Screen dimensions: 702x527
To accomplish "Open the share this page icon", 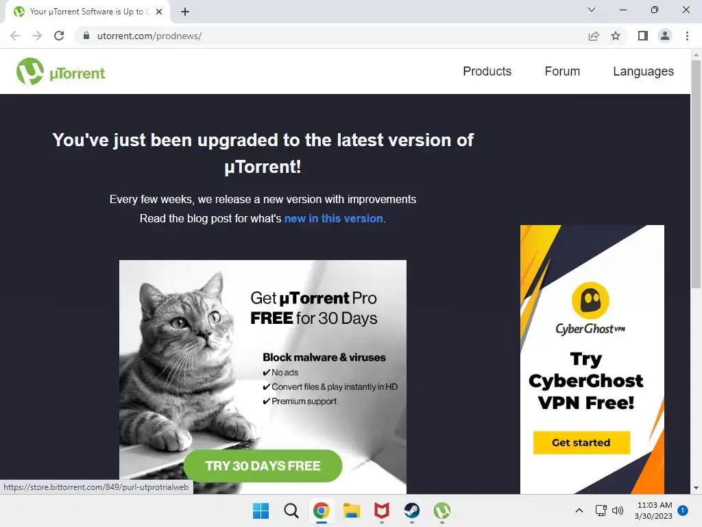I will click(x=594, y=36).
